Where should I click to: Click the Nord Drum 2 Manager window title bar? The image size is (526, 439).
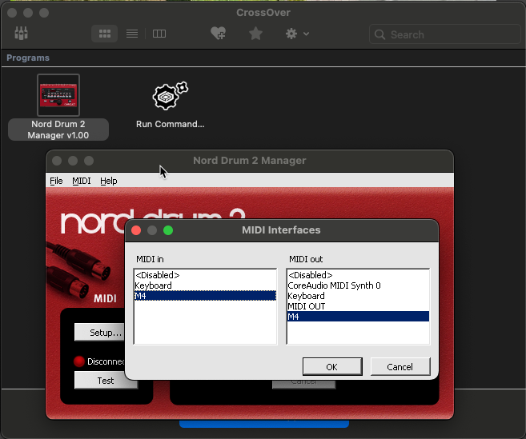pyautogui.click(x=250, y=161)
